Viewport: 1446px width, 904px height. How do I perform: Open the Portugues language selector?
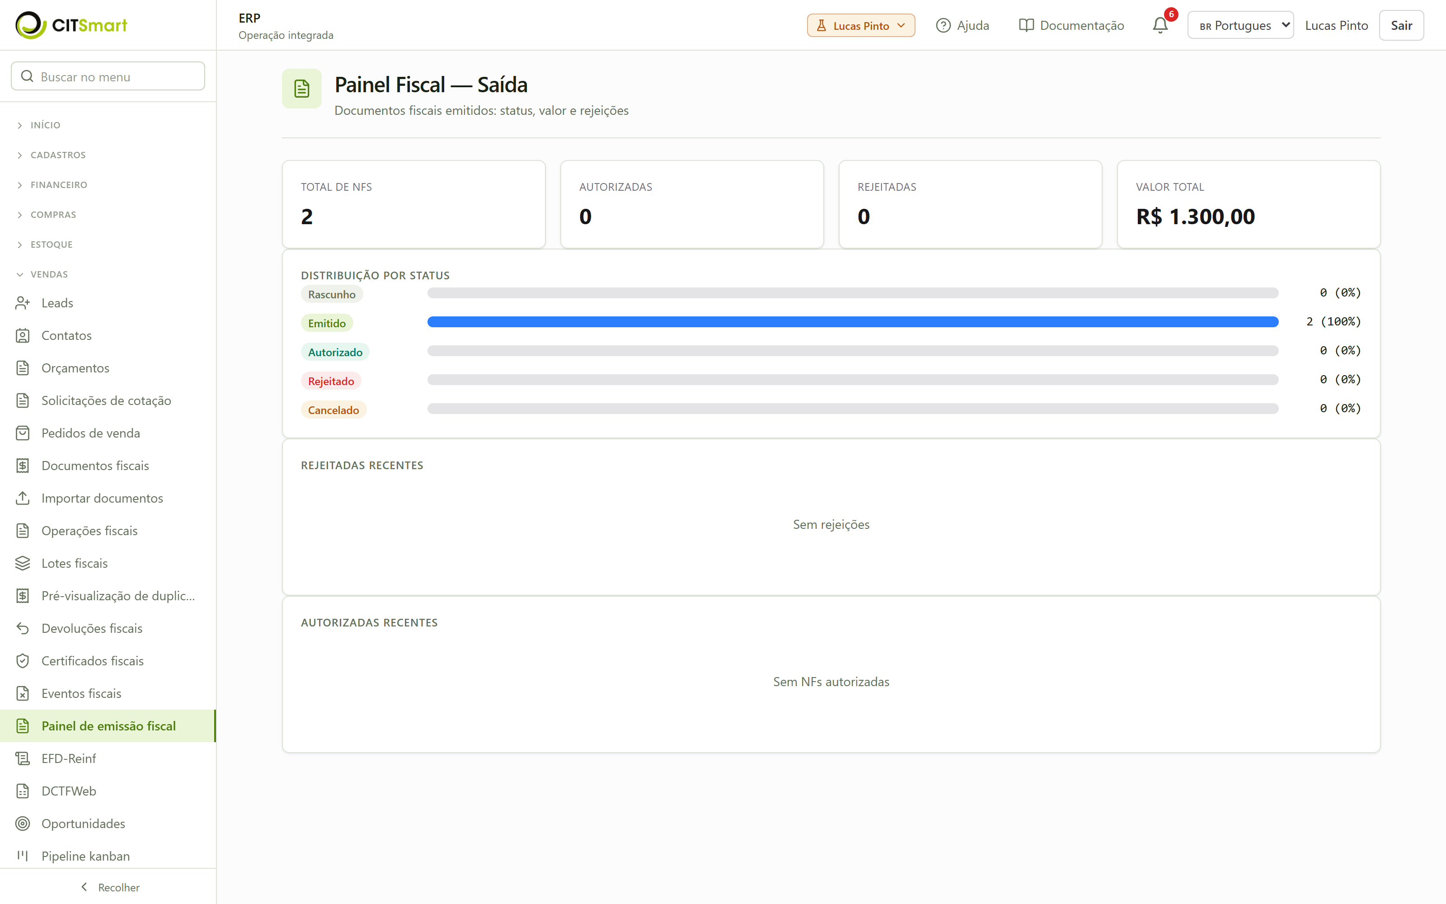point(1240,25)
